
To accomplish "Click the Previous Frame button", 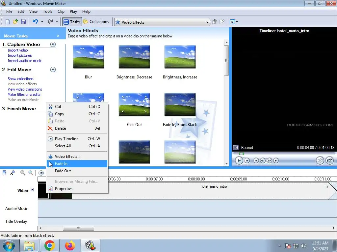I will point(263,160).
